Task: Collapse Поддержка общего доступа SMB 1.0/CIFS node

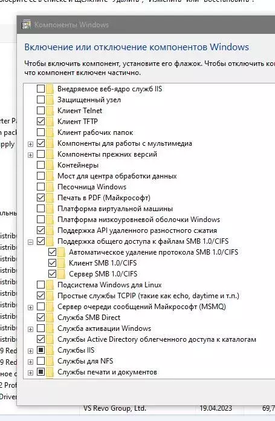Action: 31,242
